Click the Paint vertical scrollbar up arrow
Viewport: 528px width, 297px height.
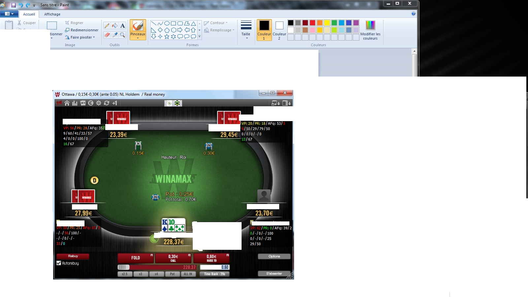point(414,51)
